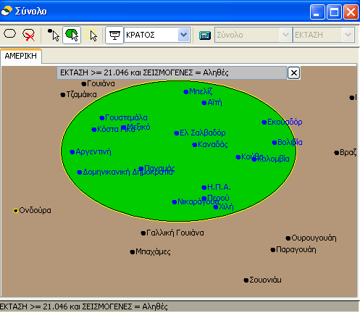360x313 pixels.
Task: Close the query label with X button
Action: coord(293,72)
